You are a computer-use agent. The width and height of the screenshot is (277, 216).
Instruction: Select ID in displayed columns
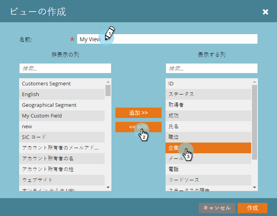point(208,83)
